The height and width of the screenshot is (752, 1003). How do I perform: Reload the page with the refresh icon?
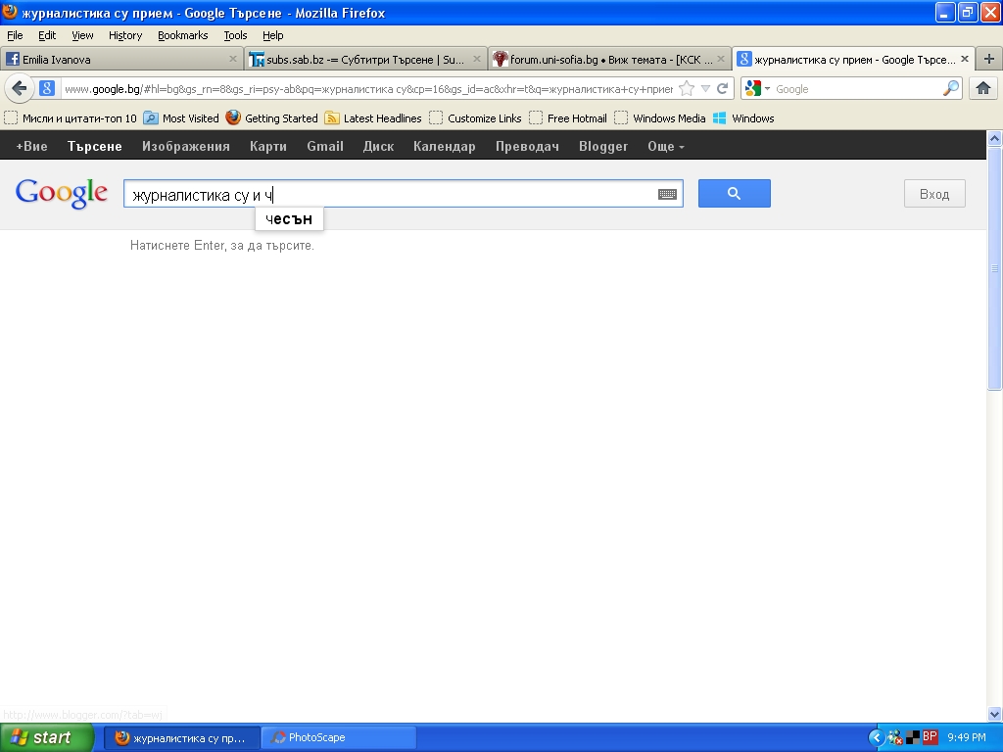(723, 89)
